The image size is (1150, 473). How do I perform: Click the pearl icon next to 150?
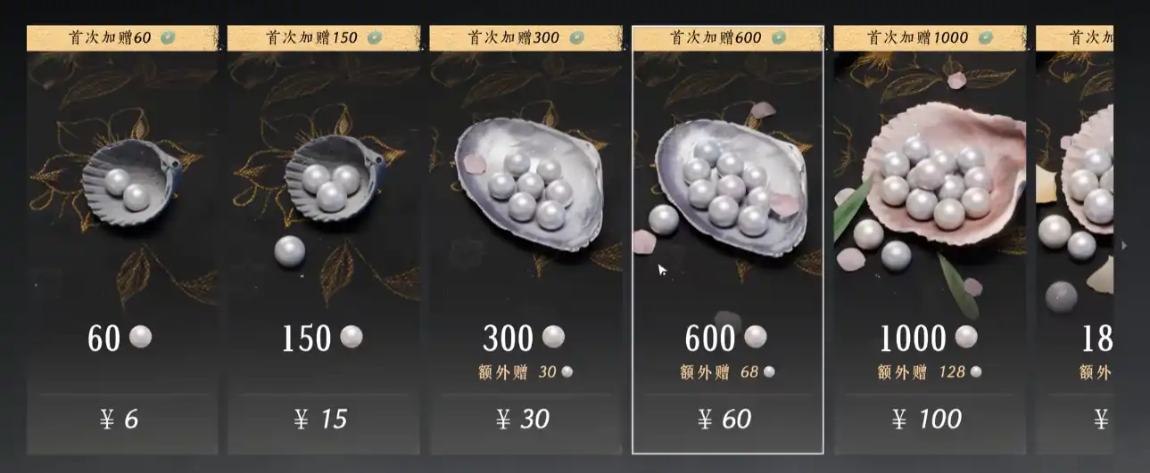[352, 337]
